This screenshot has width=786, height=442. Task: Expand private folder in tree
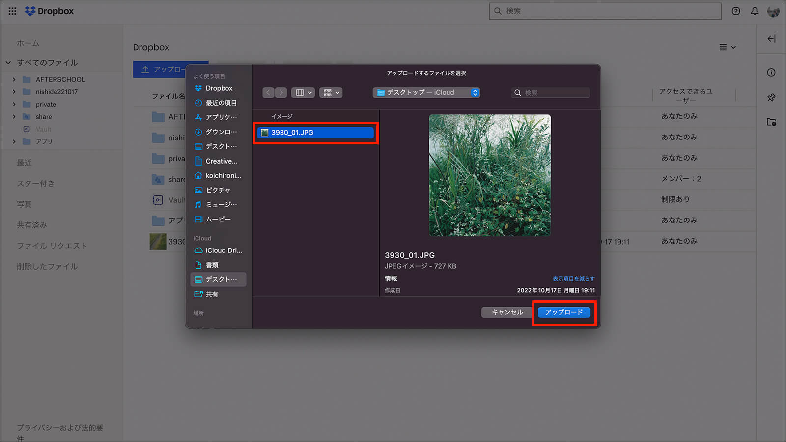tap(14, 104)
